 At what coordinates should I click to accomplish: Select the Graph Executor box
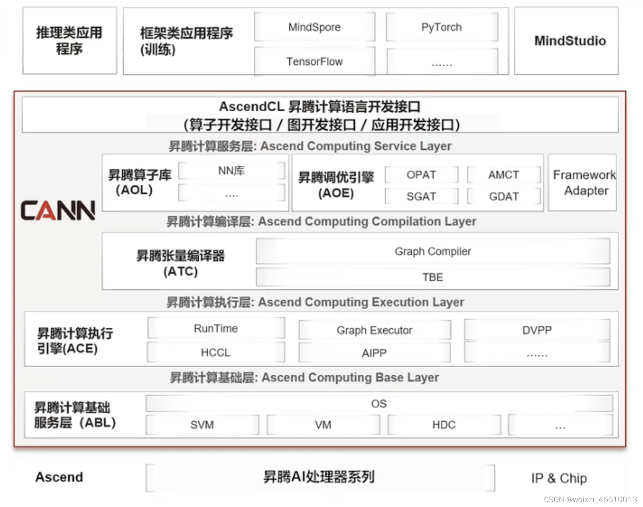[x=374, y=330]
